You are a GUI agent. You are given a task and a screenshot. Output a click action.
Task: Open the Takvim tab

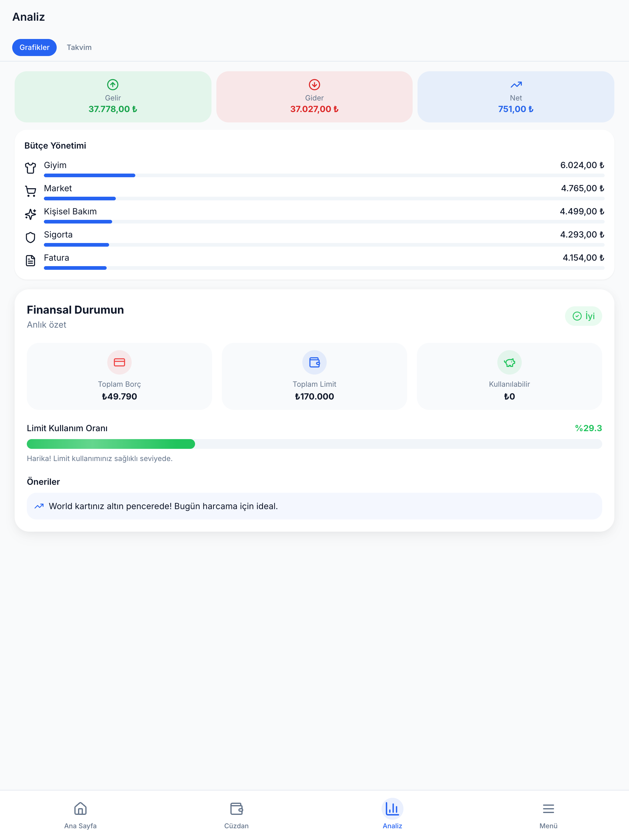click(79, 48)
